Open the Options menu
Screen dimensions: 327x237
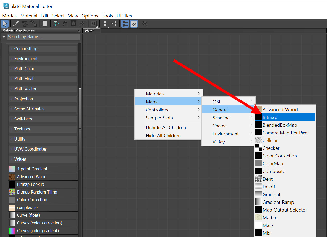coord(90,16)
